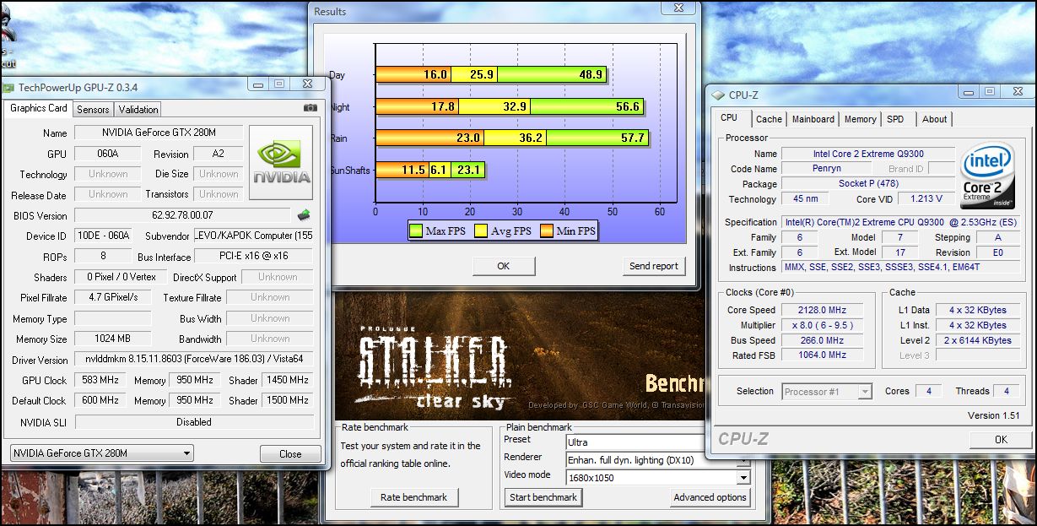The width and height of the screenshot is (1037, 526).
Task: Click OK in the Results window
Action: [504, 266]
